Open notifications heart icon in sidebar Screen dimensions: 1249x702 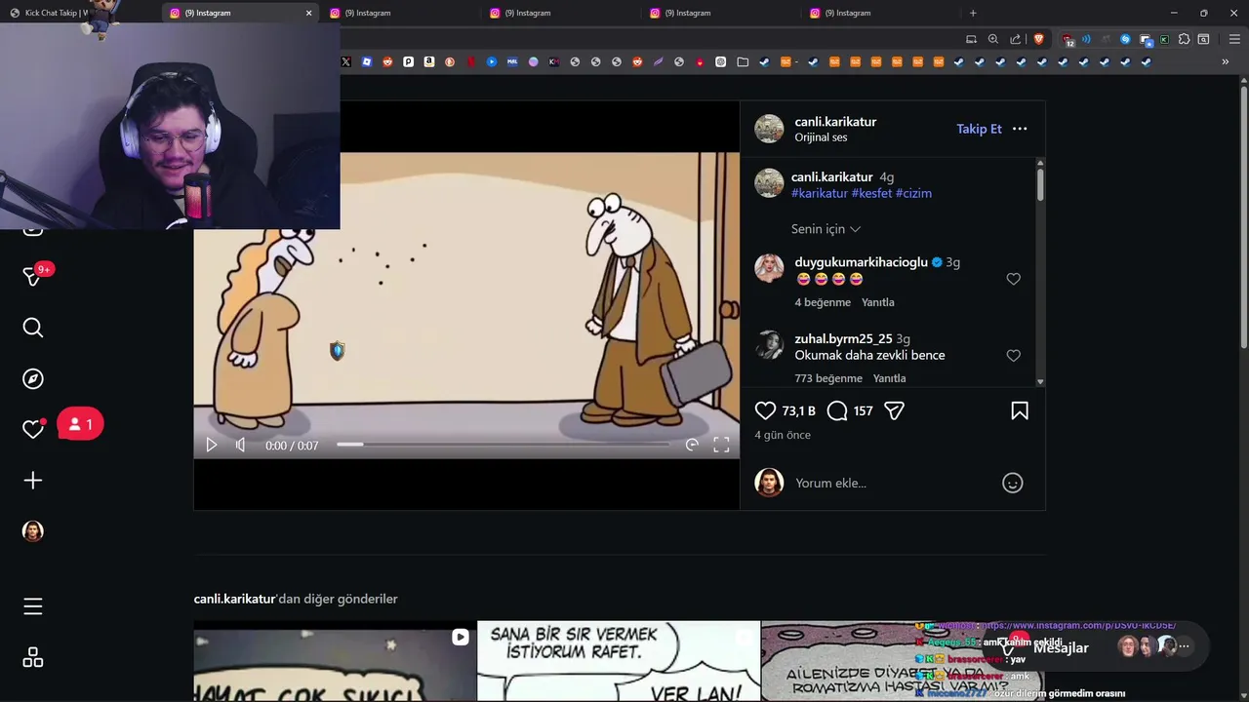pyautogui.click(x=33, y=429)
